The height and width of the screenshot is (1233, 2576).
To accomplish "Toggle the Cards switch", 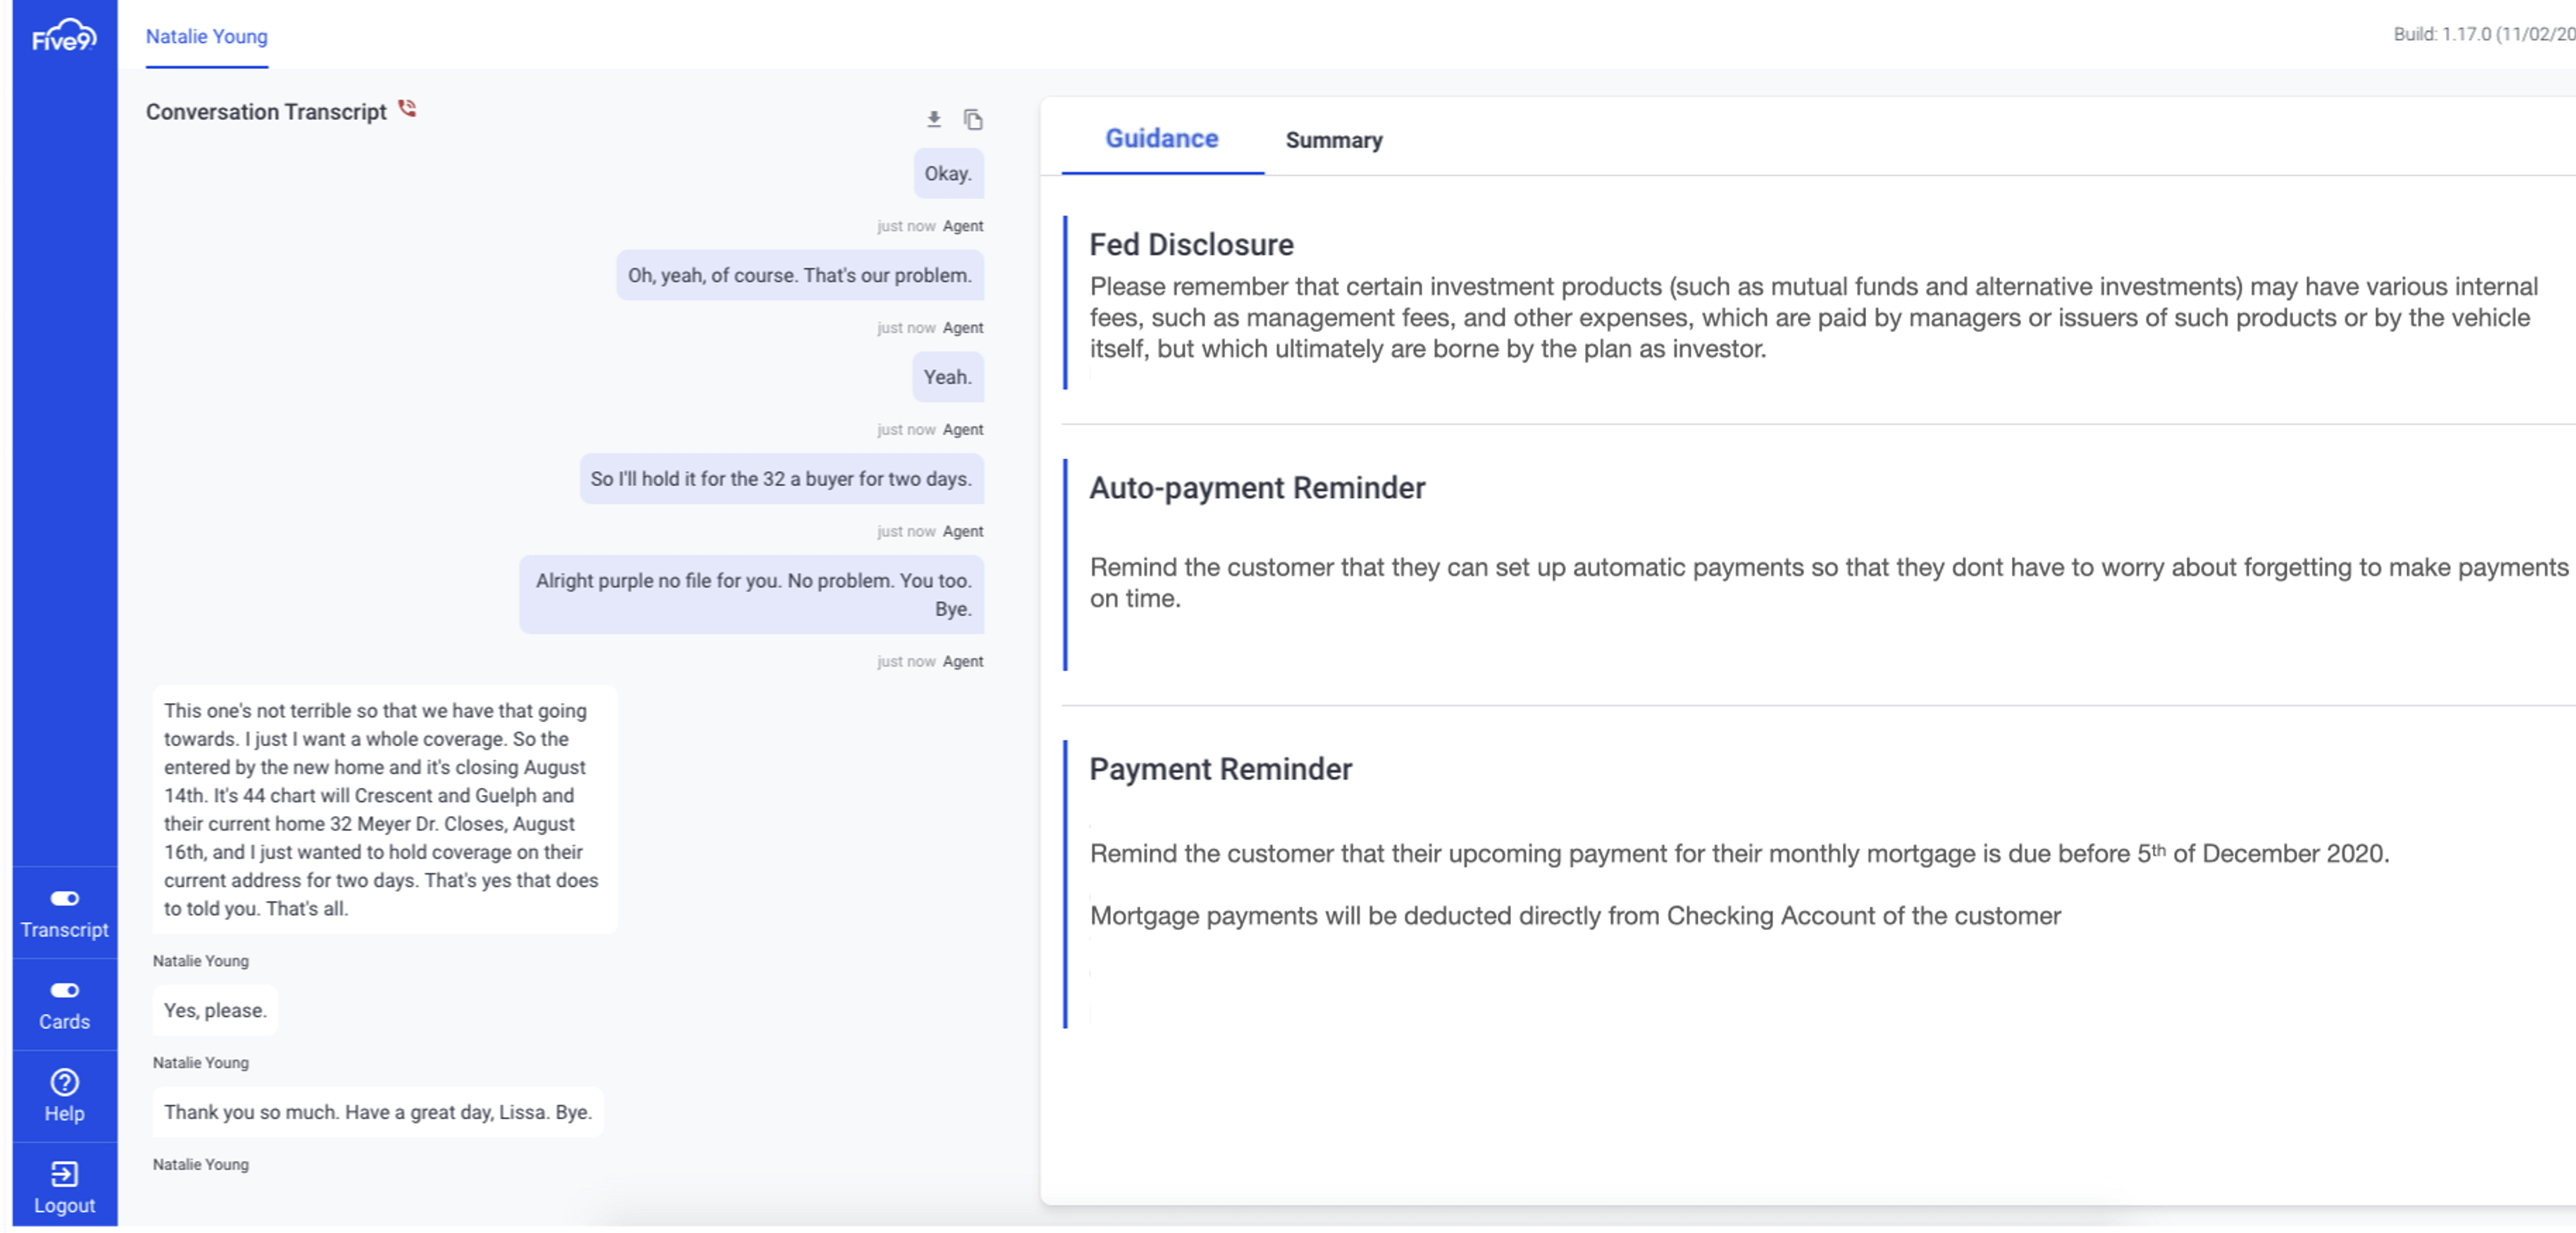I will click(64, 990).
